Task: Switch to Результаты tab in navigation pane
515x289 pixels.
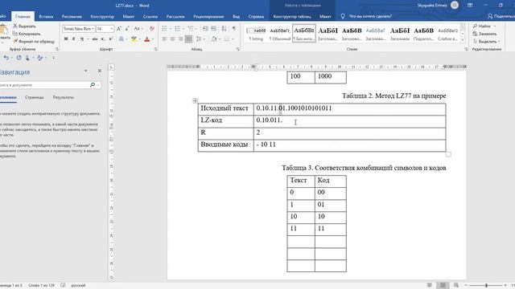Action: click(x=63, y=97)
